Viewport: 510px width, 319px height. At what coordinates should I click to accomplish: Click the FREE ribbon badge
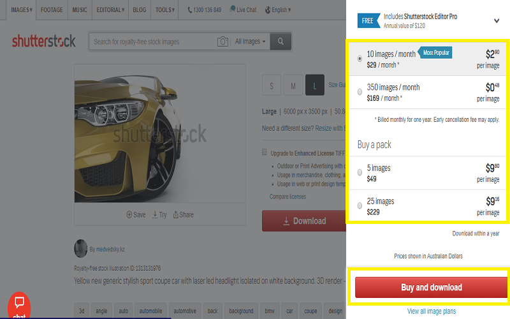click(x=369, y=20)
